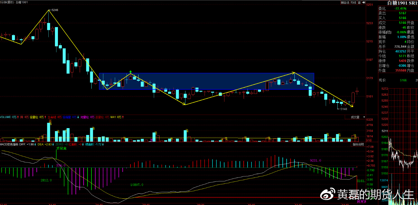Click the 今结 5171 value
The height and width of the screenshot is (205, 418).
click(x=402, y=56)
